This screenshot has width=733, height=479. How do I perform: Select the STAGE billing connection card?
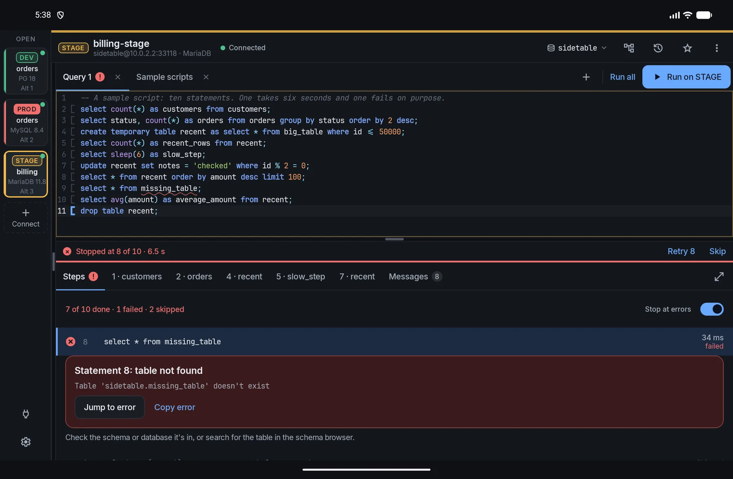click(26, 174)
